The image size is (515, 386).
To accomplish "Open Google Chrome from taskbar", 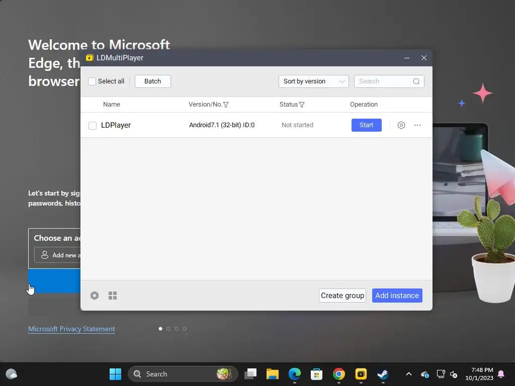I will (338, 374).
